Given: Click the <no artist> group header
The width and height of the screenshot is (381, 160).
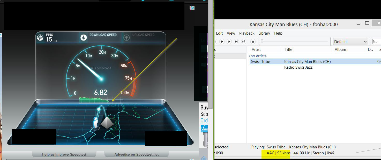Looking at the screenshot, I should (x=258, y=56).
